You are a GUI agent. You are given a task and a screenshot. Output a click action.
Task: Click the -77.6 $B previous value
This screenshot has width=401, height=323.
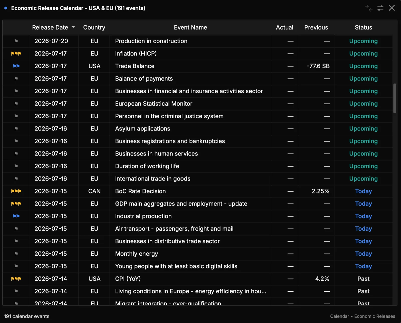[318, 66]
